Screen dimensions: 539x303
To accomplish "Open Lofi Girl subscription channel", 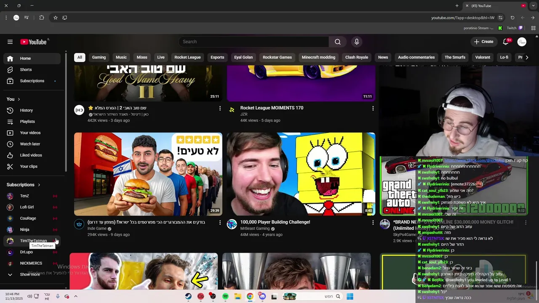I will click(32, 207).
